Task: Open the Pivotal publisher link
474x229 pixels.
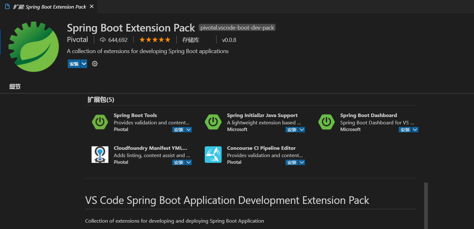Action: [x=78, y=40]
